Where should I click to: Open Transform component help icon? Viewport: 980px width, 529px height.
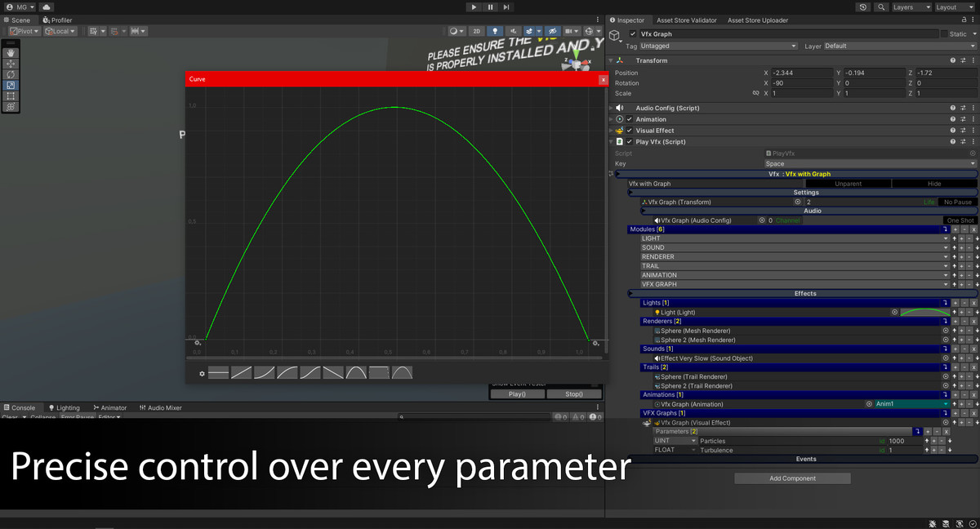tap(953, 60)
